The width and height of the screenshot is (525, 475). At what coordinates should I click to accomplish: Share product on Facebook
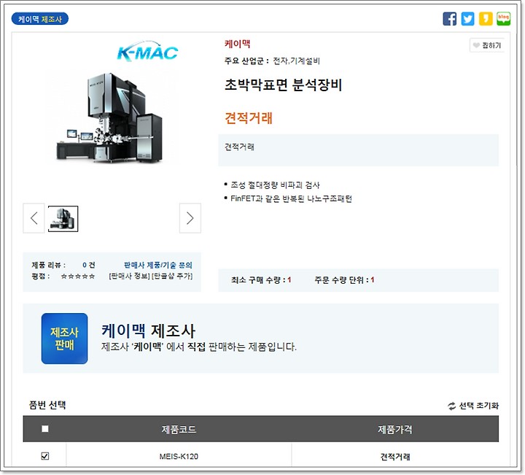click(449, 19)
